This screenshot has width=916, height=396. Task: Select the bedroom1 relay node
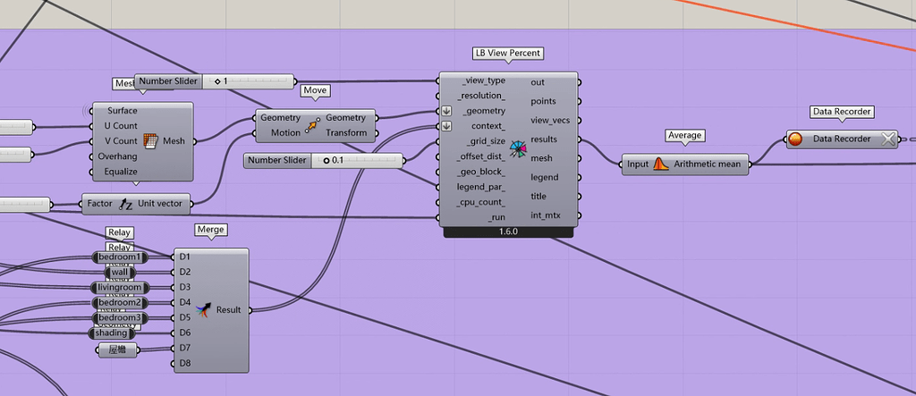(x=120, y=257)
